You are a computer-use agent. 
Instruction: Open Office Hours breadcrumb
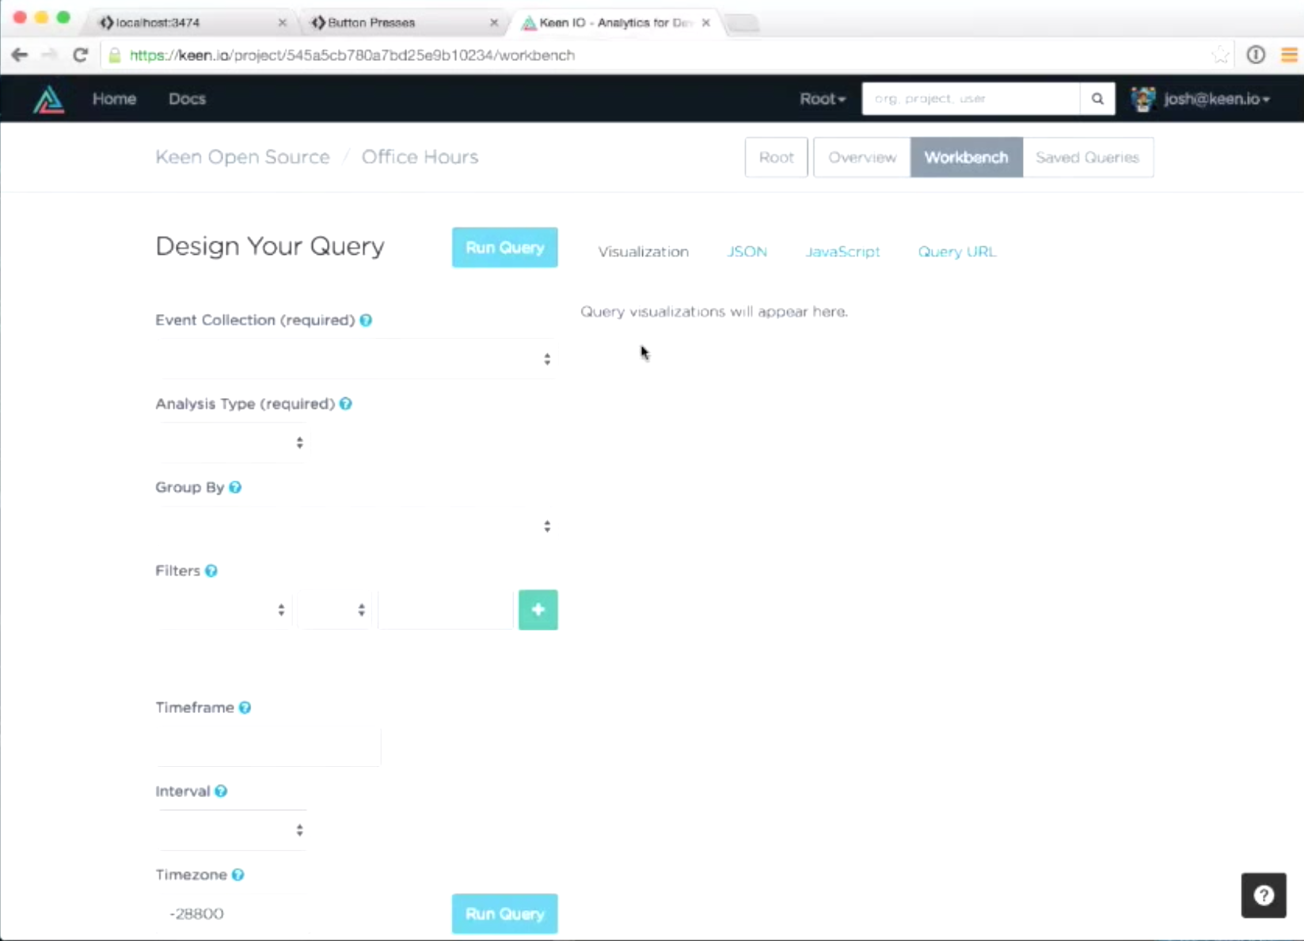420,157
